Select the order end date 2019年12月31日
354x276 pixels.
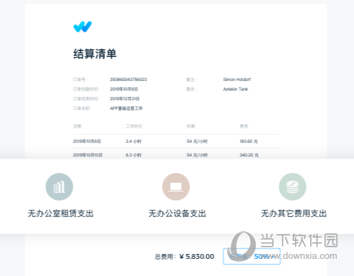(125, 99)
